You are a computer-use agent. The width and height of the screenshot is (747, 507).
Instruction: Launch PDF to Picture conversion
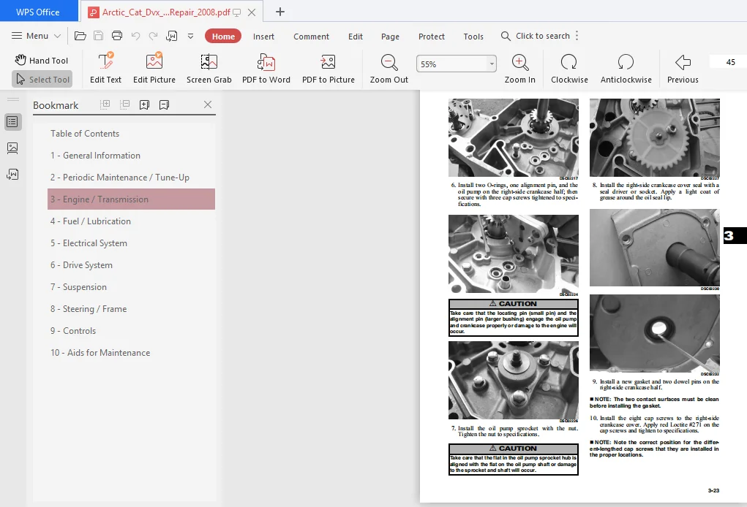tap(329, 69)
